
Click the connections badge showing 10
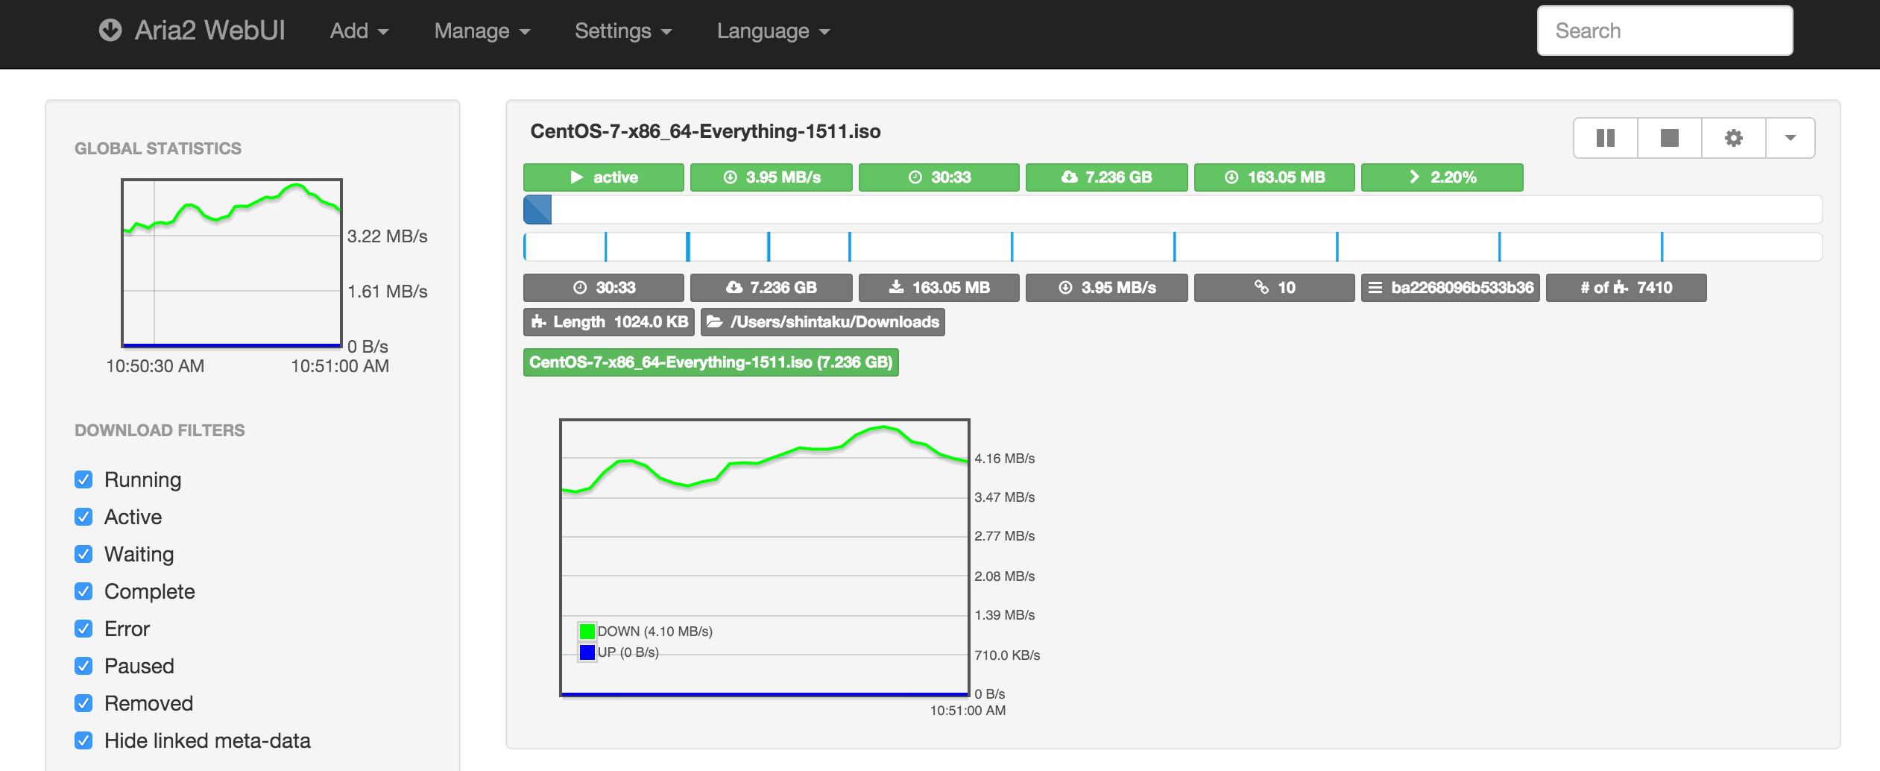tap(1274, 288)
